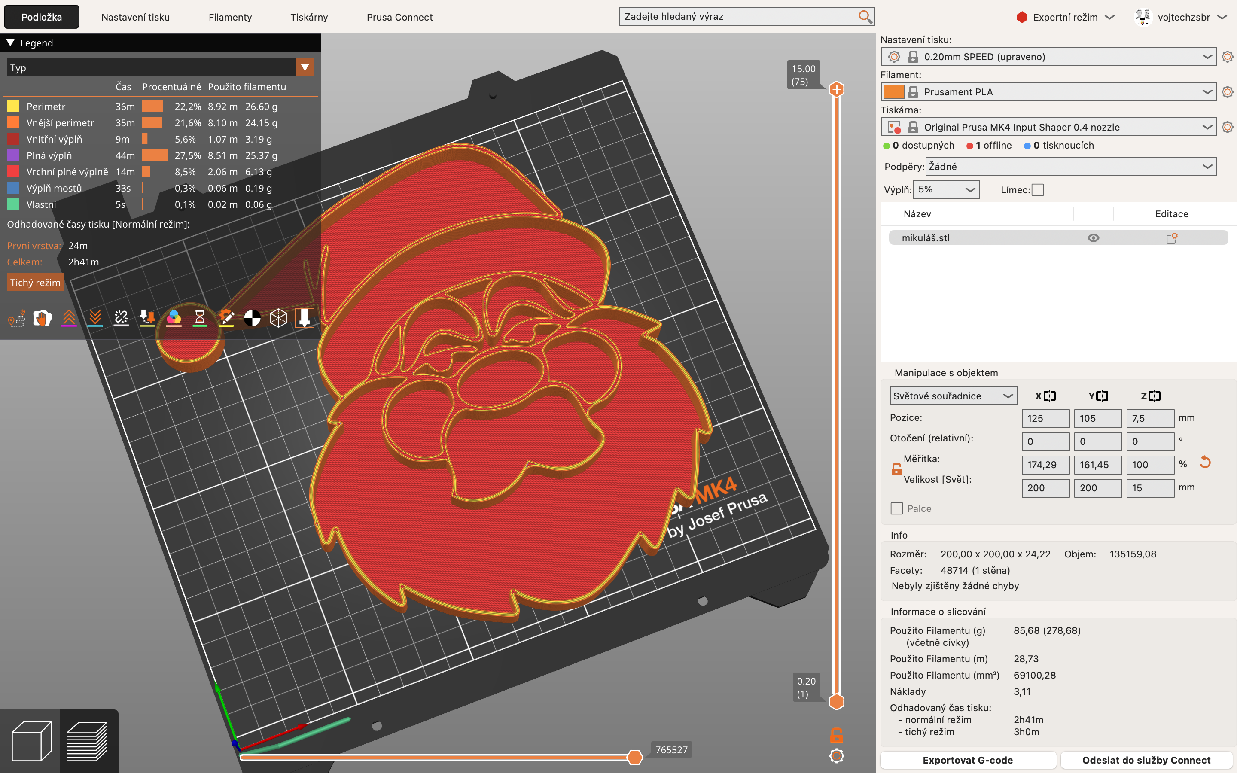
Task: Enable the Límec checkbox
Action: (1038, 190)
